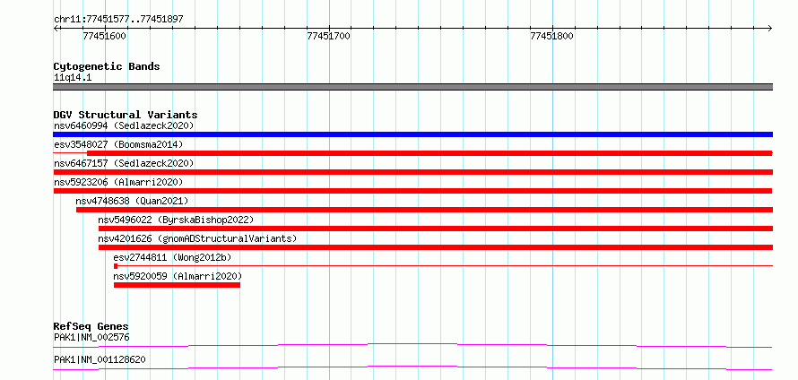Click the right arrow of the ruler

[769, 28]
